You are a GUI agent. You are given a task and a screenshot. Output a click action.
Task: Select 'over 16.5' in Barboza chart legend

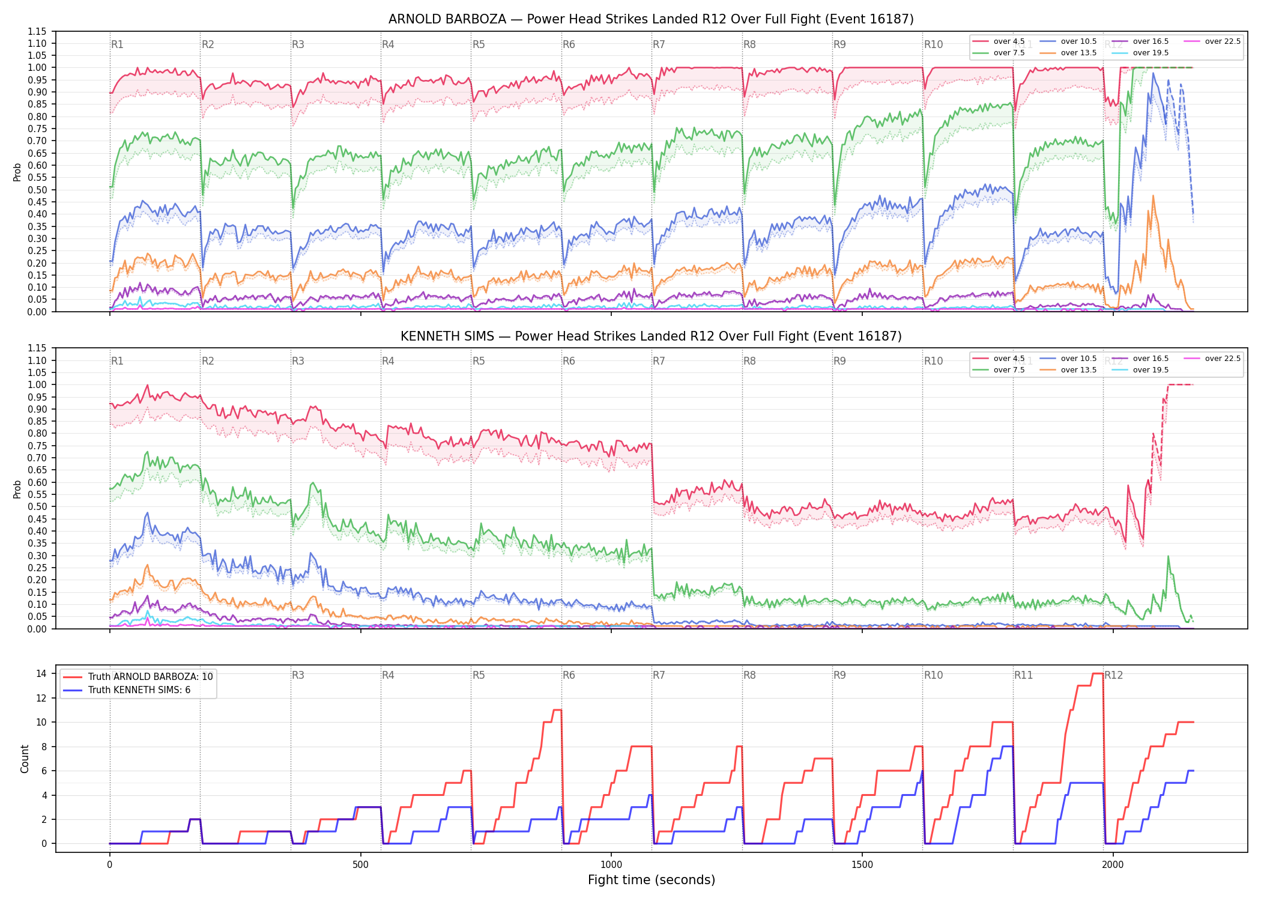(x=1141, y=41)
